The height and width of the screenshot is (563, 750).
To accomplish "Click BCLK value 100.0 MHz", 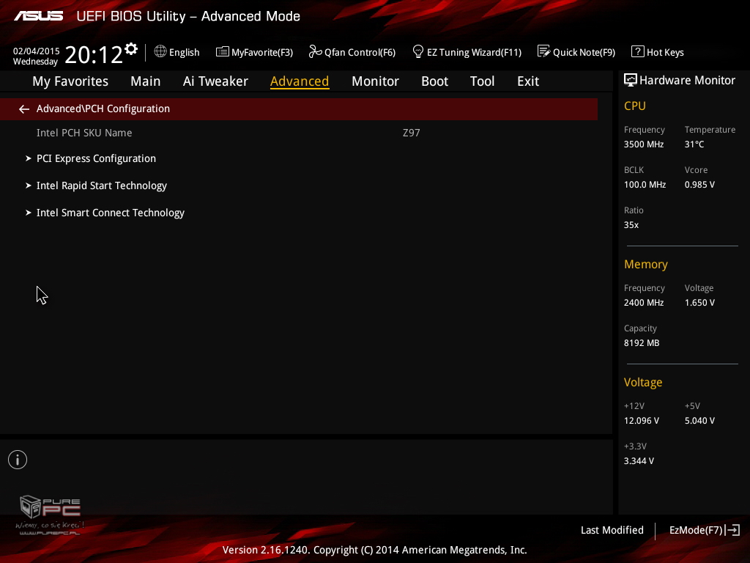I will coord(645,184).
